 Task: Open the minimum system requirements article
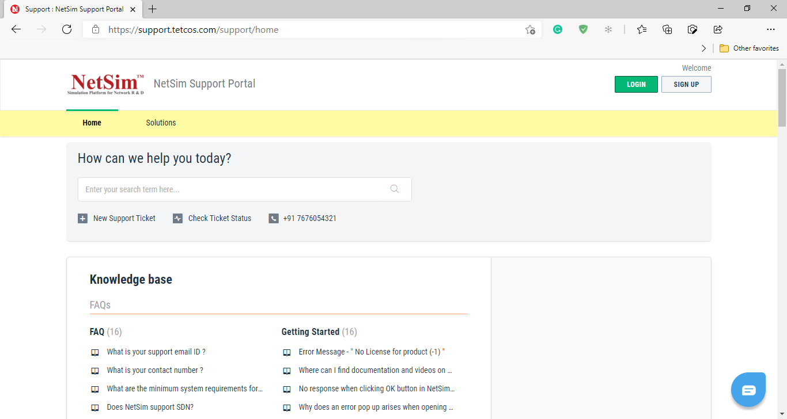[185, 388]
